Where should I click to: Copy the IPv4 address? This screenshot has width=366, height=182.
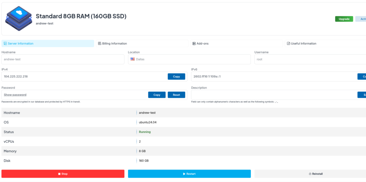(176, 77)
